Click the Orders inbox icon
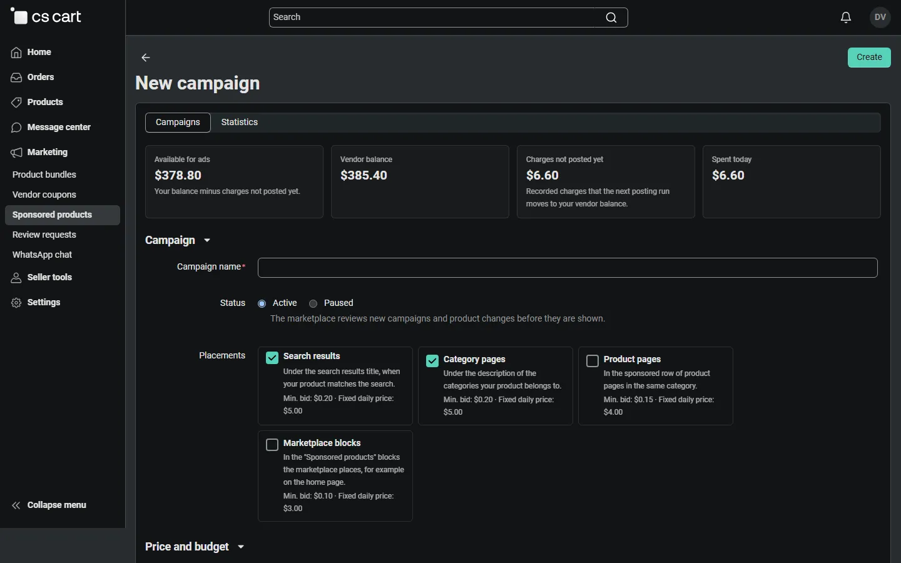The width and height of the screenshot is (901, 563). pos(16,78)
